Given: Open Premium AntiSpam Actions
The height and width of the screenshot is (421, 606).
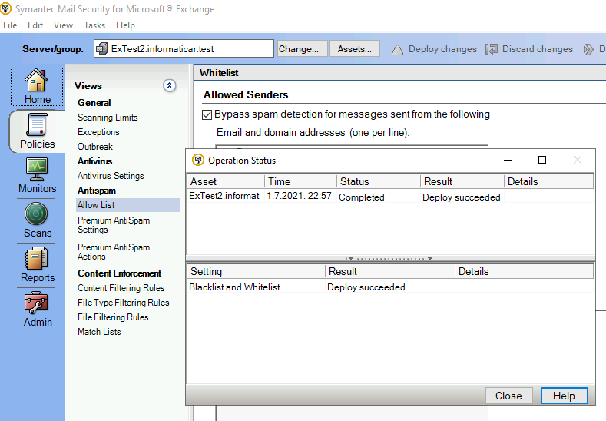Looking at the screenshot, I should click(114, 252).
